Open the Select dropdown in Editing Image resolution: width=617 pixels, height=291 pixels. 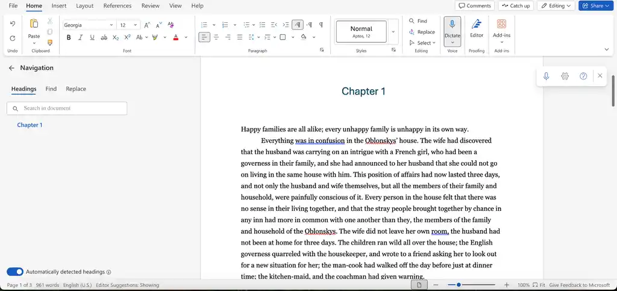pos(422,43)
